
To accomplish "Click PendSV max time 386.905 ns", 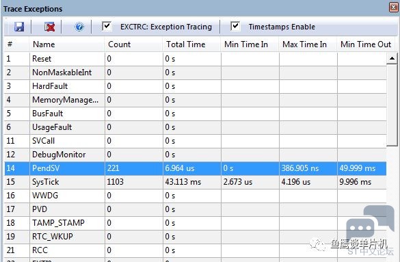I will coord(300,168).
